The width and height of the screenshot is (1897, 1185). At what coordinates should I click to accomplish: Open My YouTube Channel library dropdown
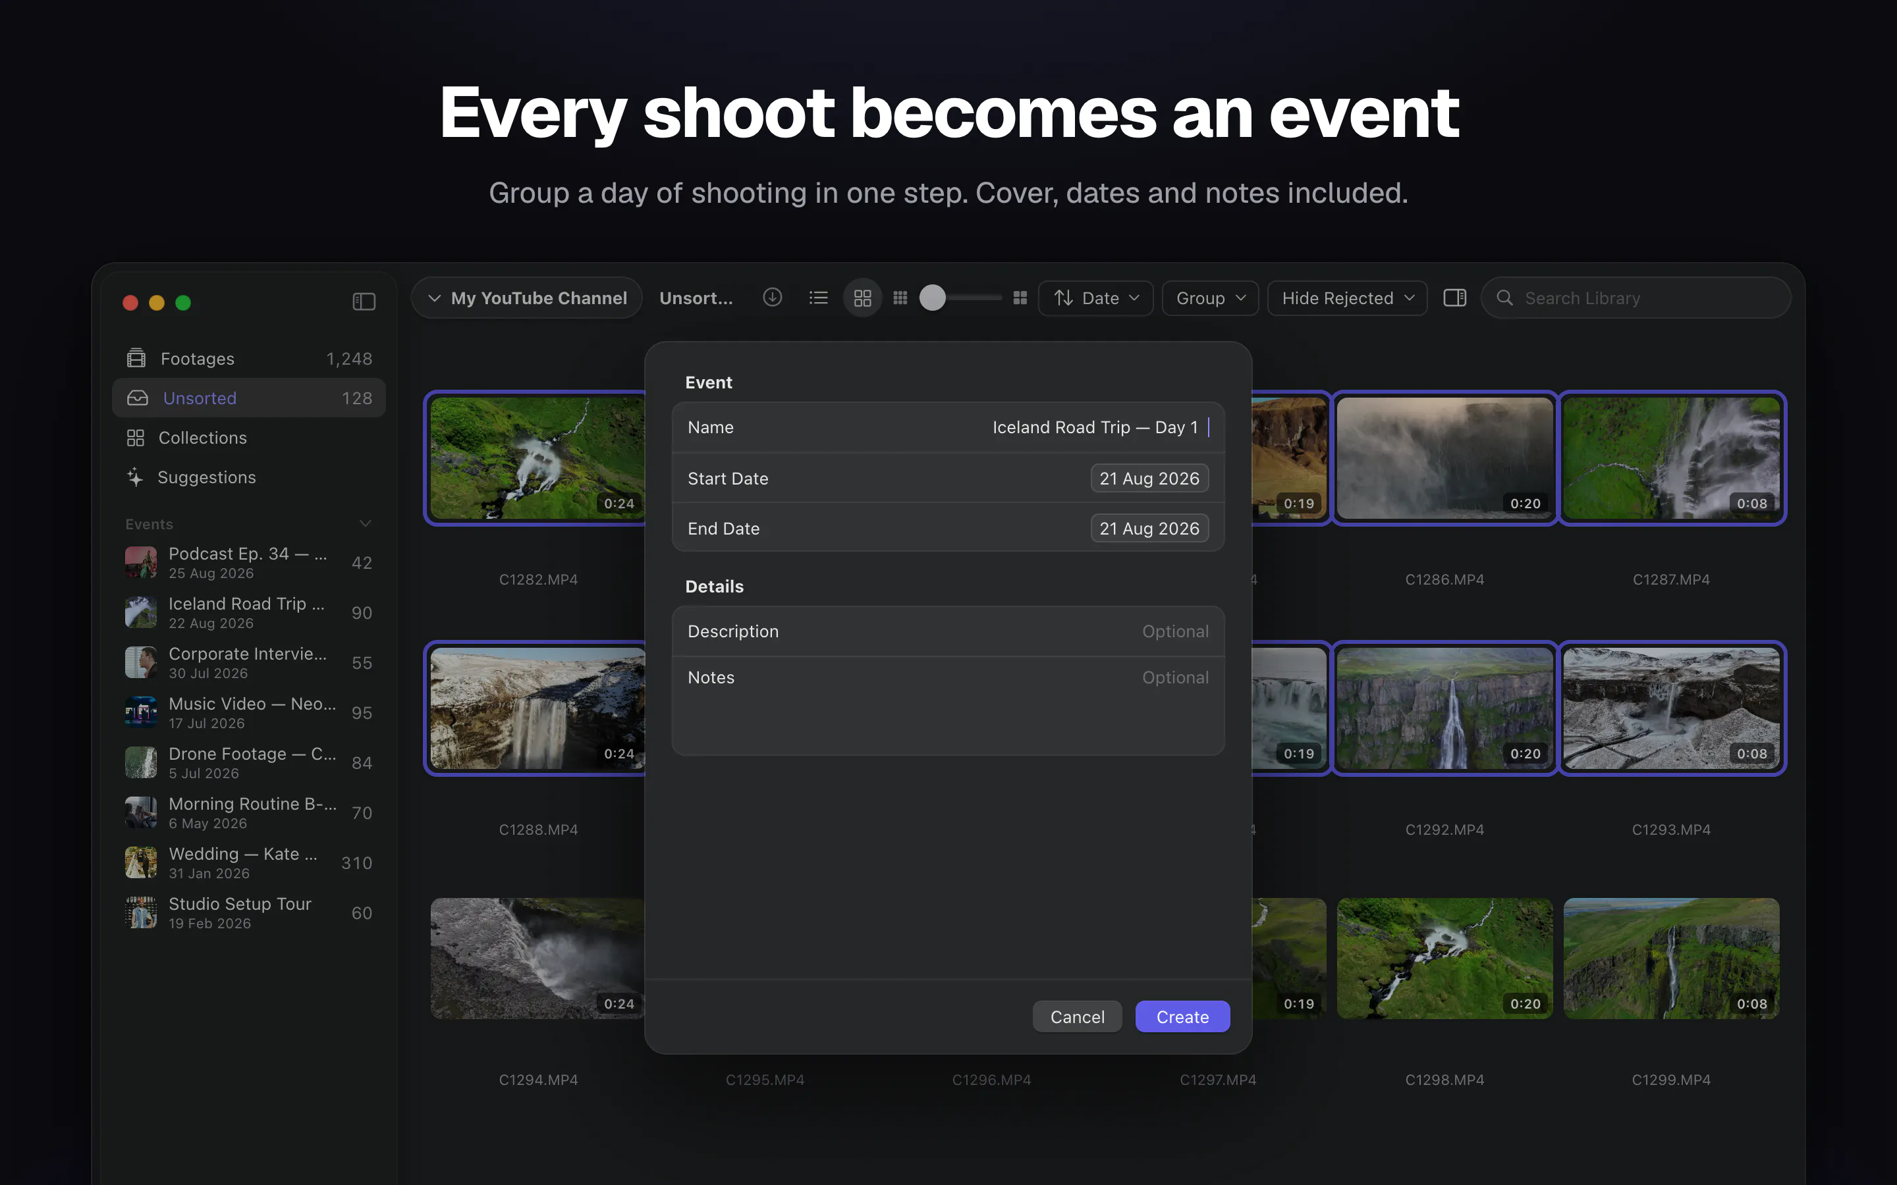(x=527, y=298)
